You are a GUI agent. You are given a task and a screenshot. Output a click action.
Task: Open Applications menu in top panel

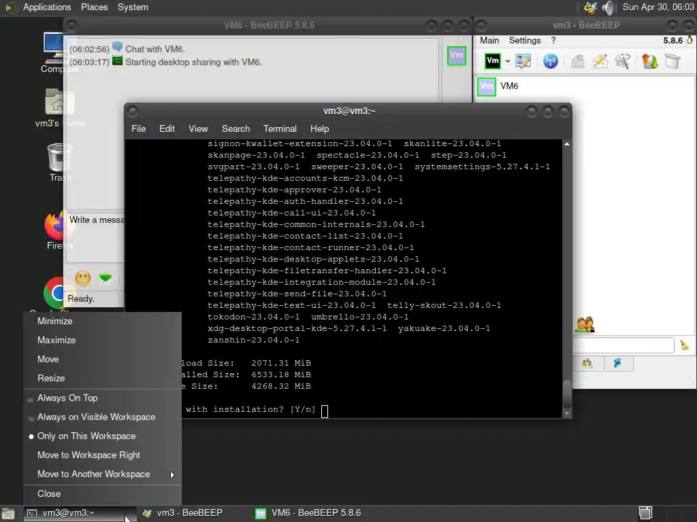(x=47, y=7)
